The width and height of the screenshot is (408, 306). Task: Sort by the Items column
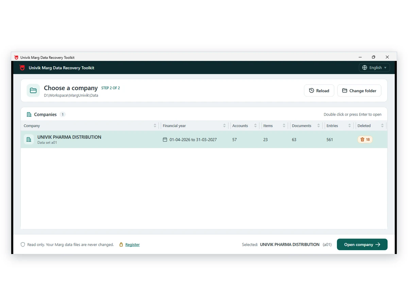(x=274, y=126)
